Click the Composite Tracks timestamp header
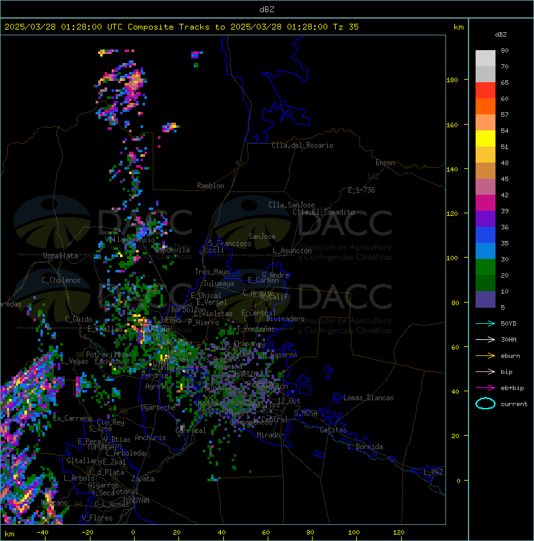The image size is (534, 541). 182,26
